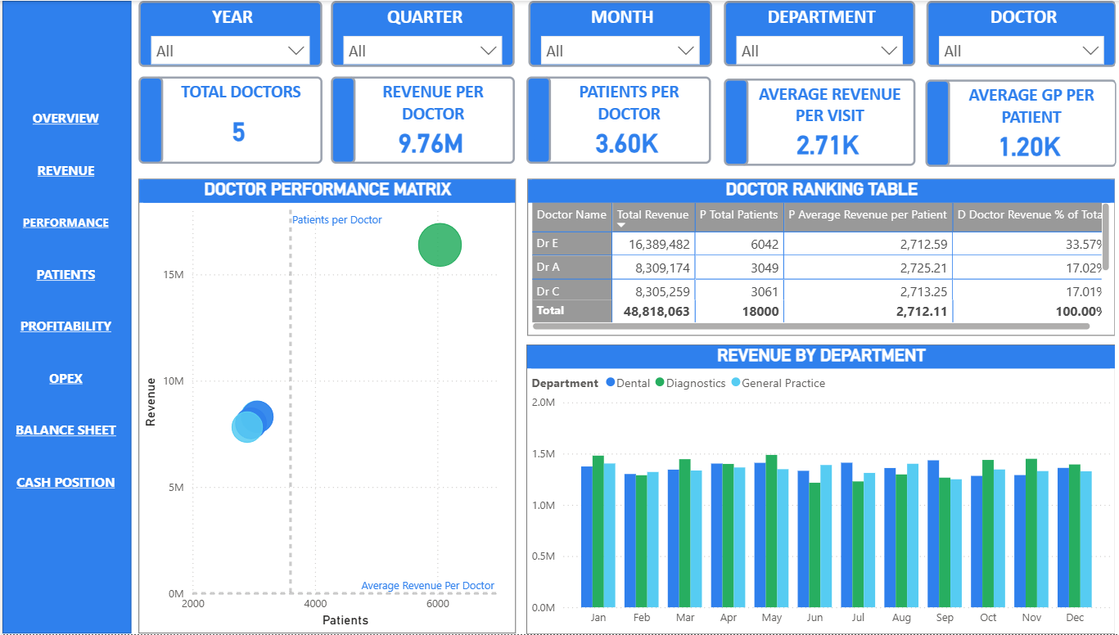The width and height of the screenshot is (1119, 635).
Task: Select the Jun Diagnostics bar
Action: 814,545
